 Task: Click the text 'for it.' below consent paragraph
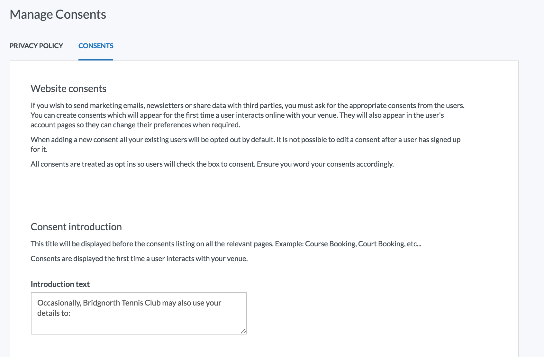click(39, 149)
